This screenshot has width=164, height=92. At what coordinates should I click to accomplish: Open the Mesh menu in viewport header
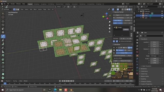point(35,9)
